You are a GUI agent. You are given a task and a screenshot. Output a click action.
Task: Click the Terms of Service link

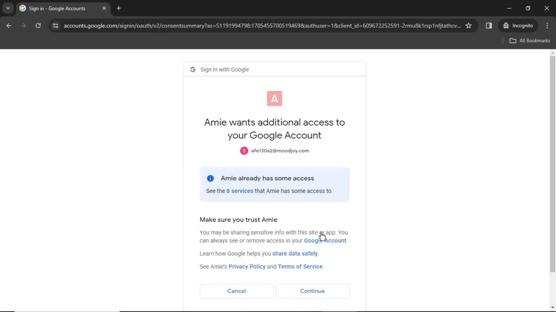[300, 266]
